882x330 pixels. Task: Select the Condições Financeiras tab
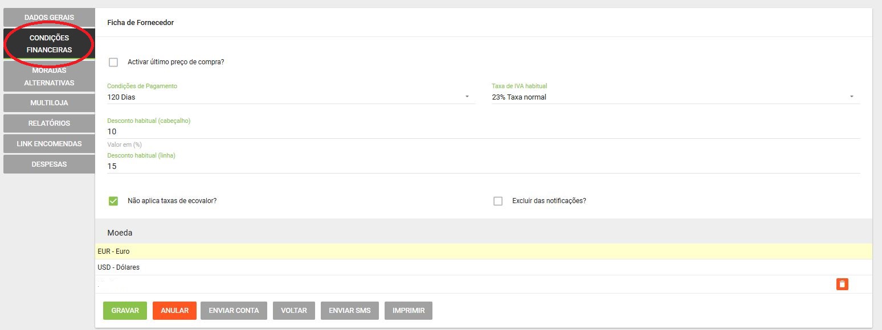tap(49, 44)
